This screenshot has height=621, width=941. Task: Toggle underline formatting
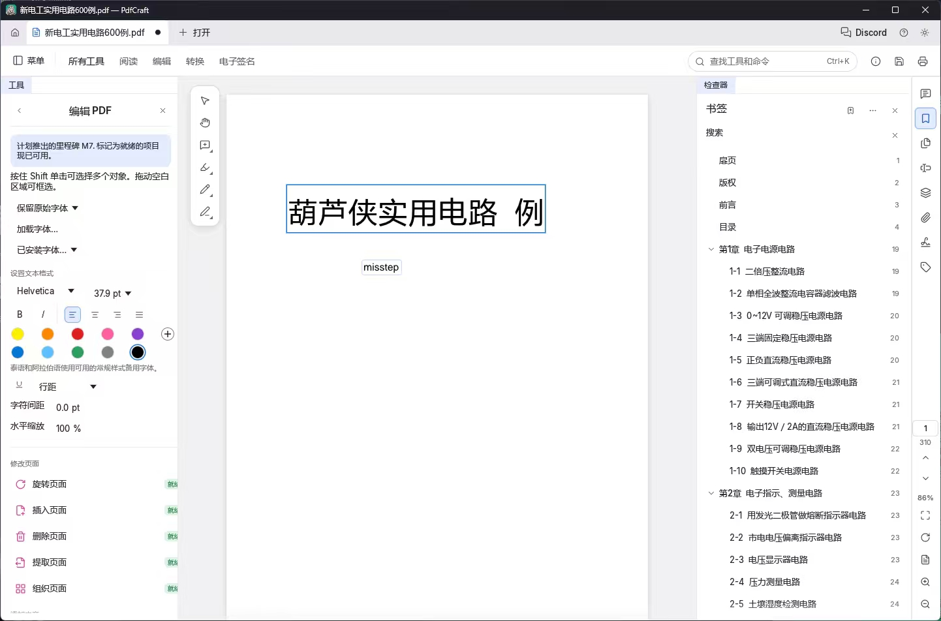[19, 385]
